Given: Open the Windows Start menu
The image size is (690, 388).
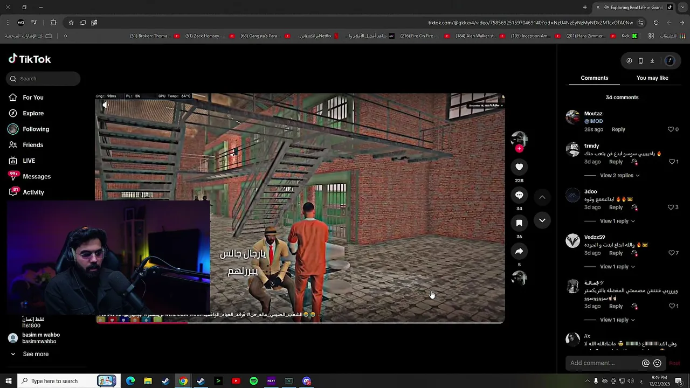Looking at the screenshot, I should point(9,381).
